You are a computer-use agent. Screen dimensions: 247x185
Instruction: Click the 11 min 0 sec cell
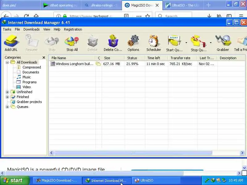coord(156,64)
